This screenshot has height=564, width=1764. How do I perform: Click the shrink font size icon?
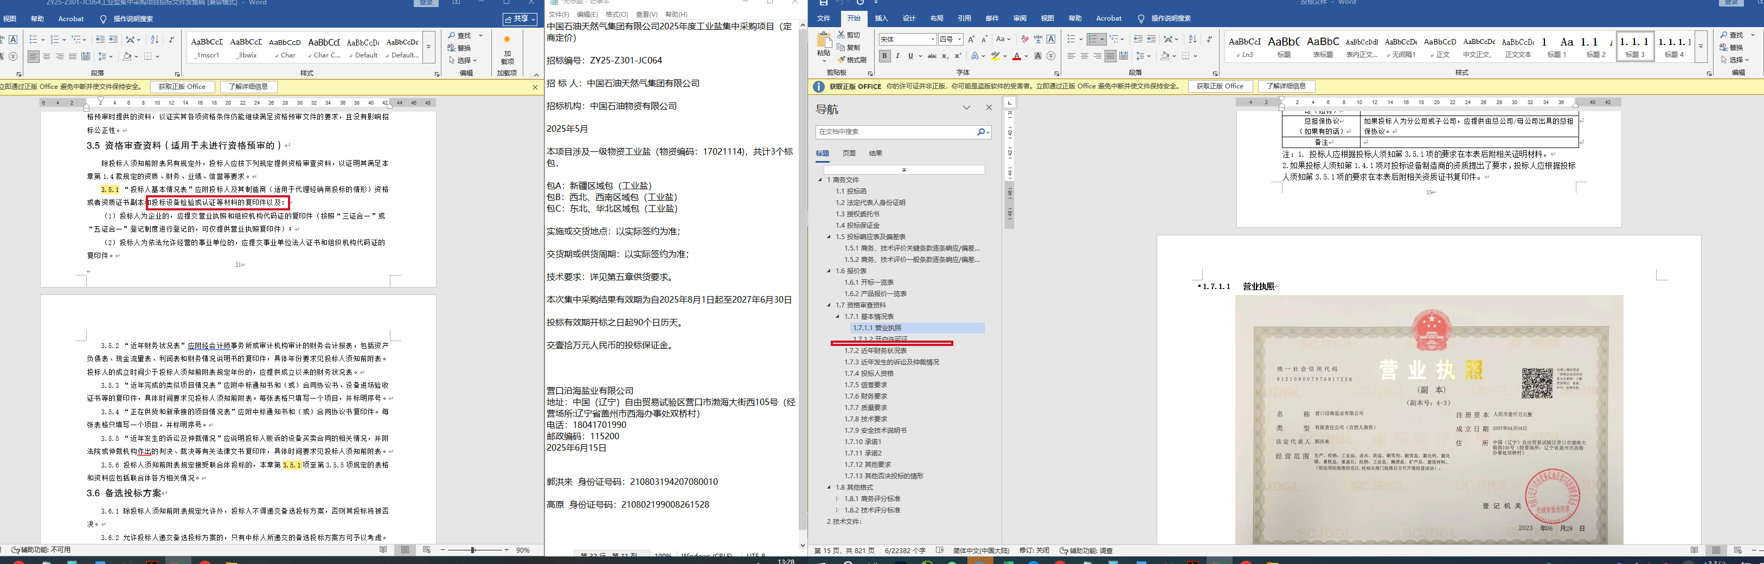(x=984, y=39)
